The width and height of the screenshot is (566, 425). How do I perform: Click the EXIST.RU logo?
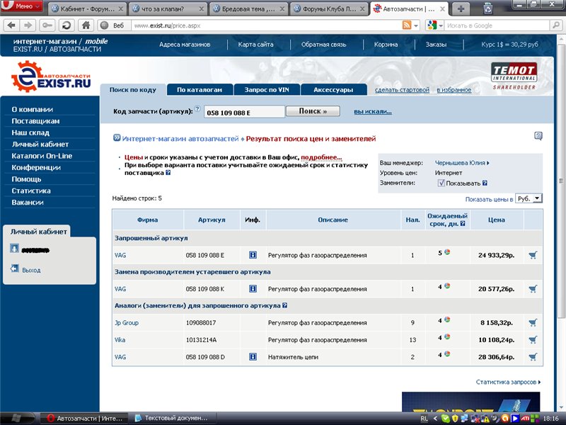pos(51,76)
